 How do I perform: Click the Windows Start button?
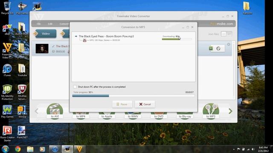[6, 149]
